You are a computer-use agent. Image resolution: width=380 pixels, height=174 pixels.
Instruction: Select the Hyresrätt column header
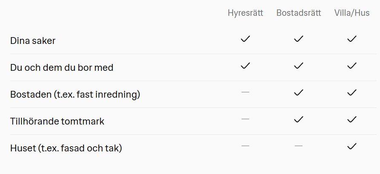[x=245, y=13]
